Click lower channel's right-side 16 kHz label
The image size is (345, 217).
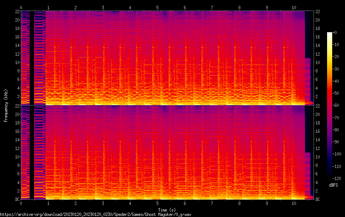click(x=318, y=131)
